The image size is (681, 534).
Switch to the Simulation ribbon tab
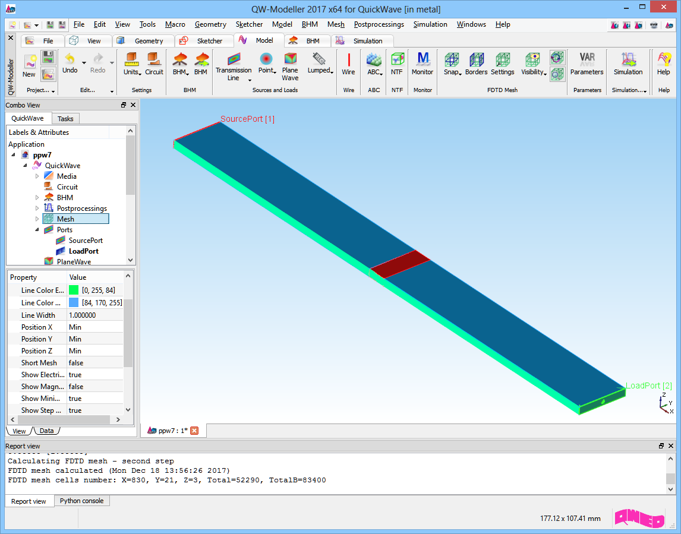click(362, 41)
